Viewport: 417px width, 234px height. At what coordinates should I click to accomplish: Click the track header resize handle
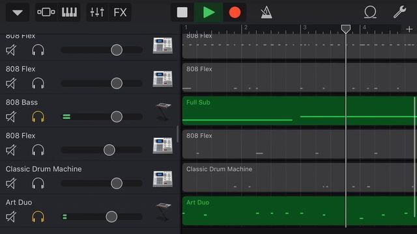pyautogui.click(x=177, y=133)
